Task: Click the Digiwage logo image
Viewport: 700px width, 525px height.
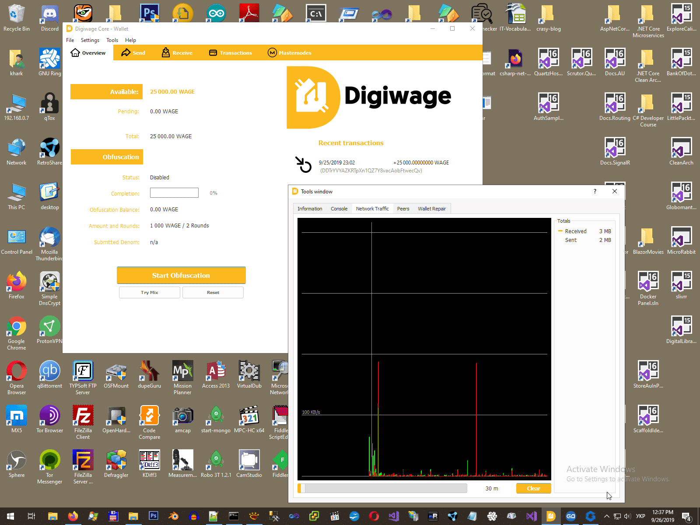Action: (369, 97)
